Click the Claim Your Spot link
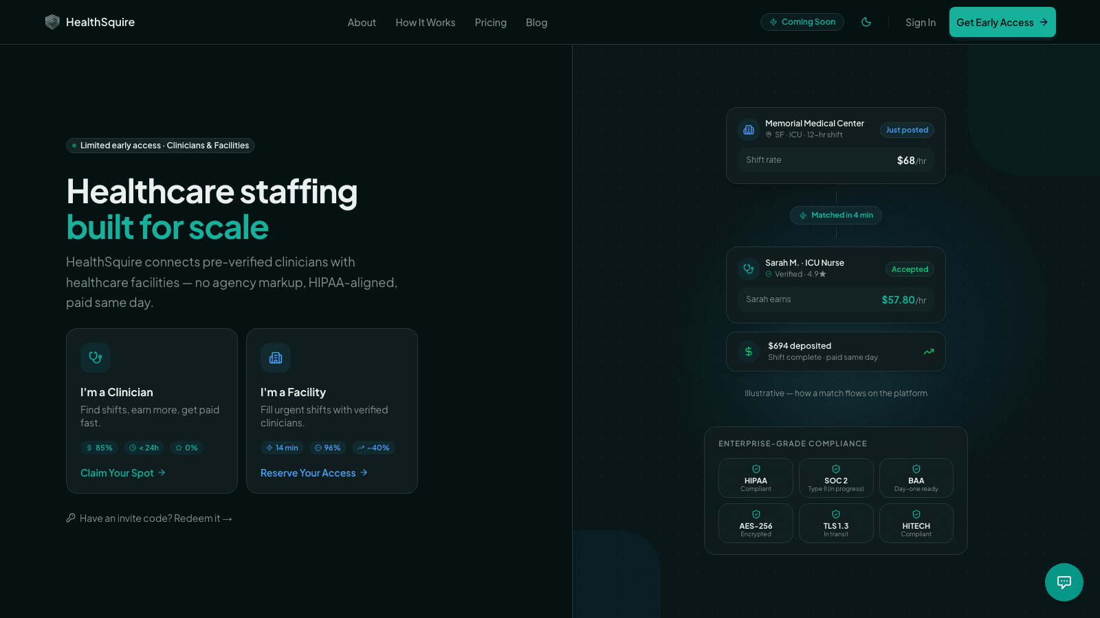The image size is (1100, 618). [x=123, y=473]
